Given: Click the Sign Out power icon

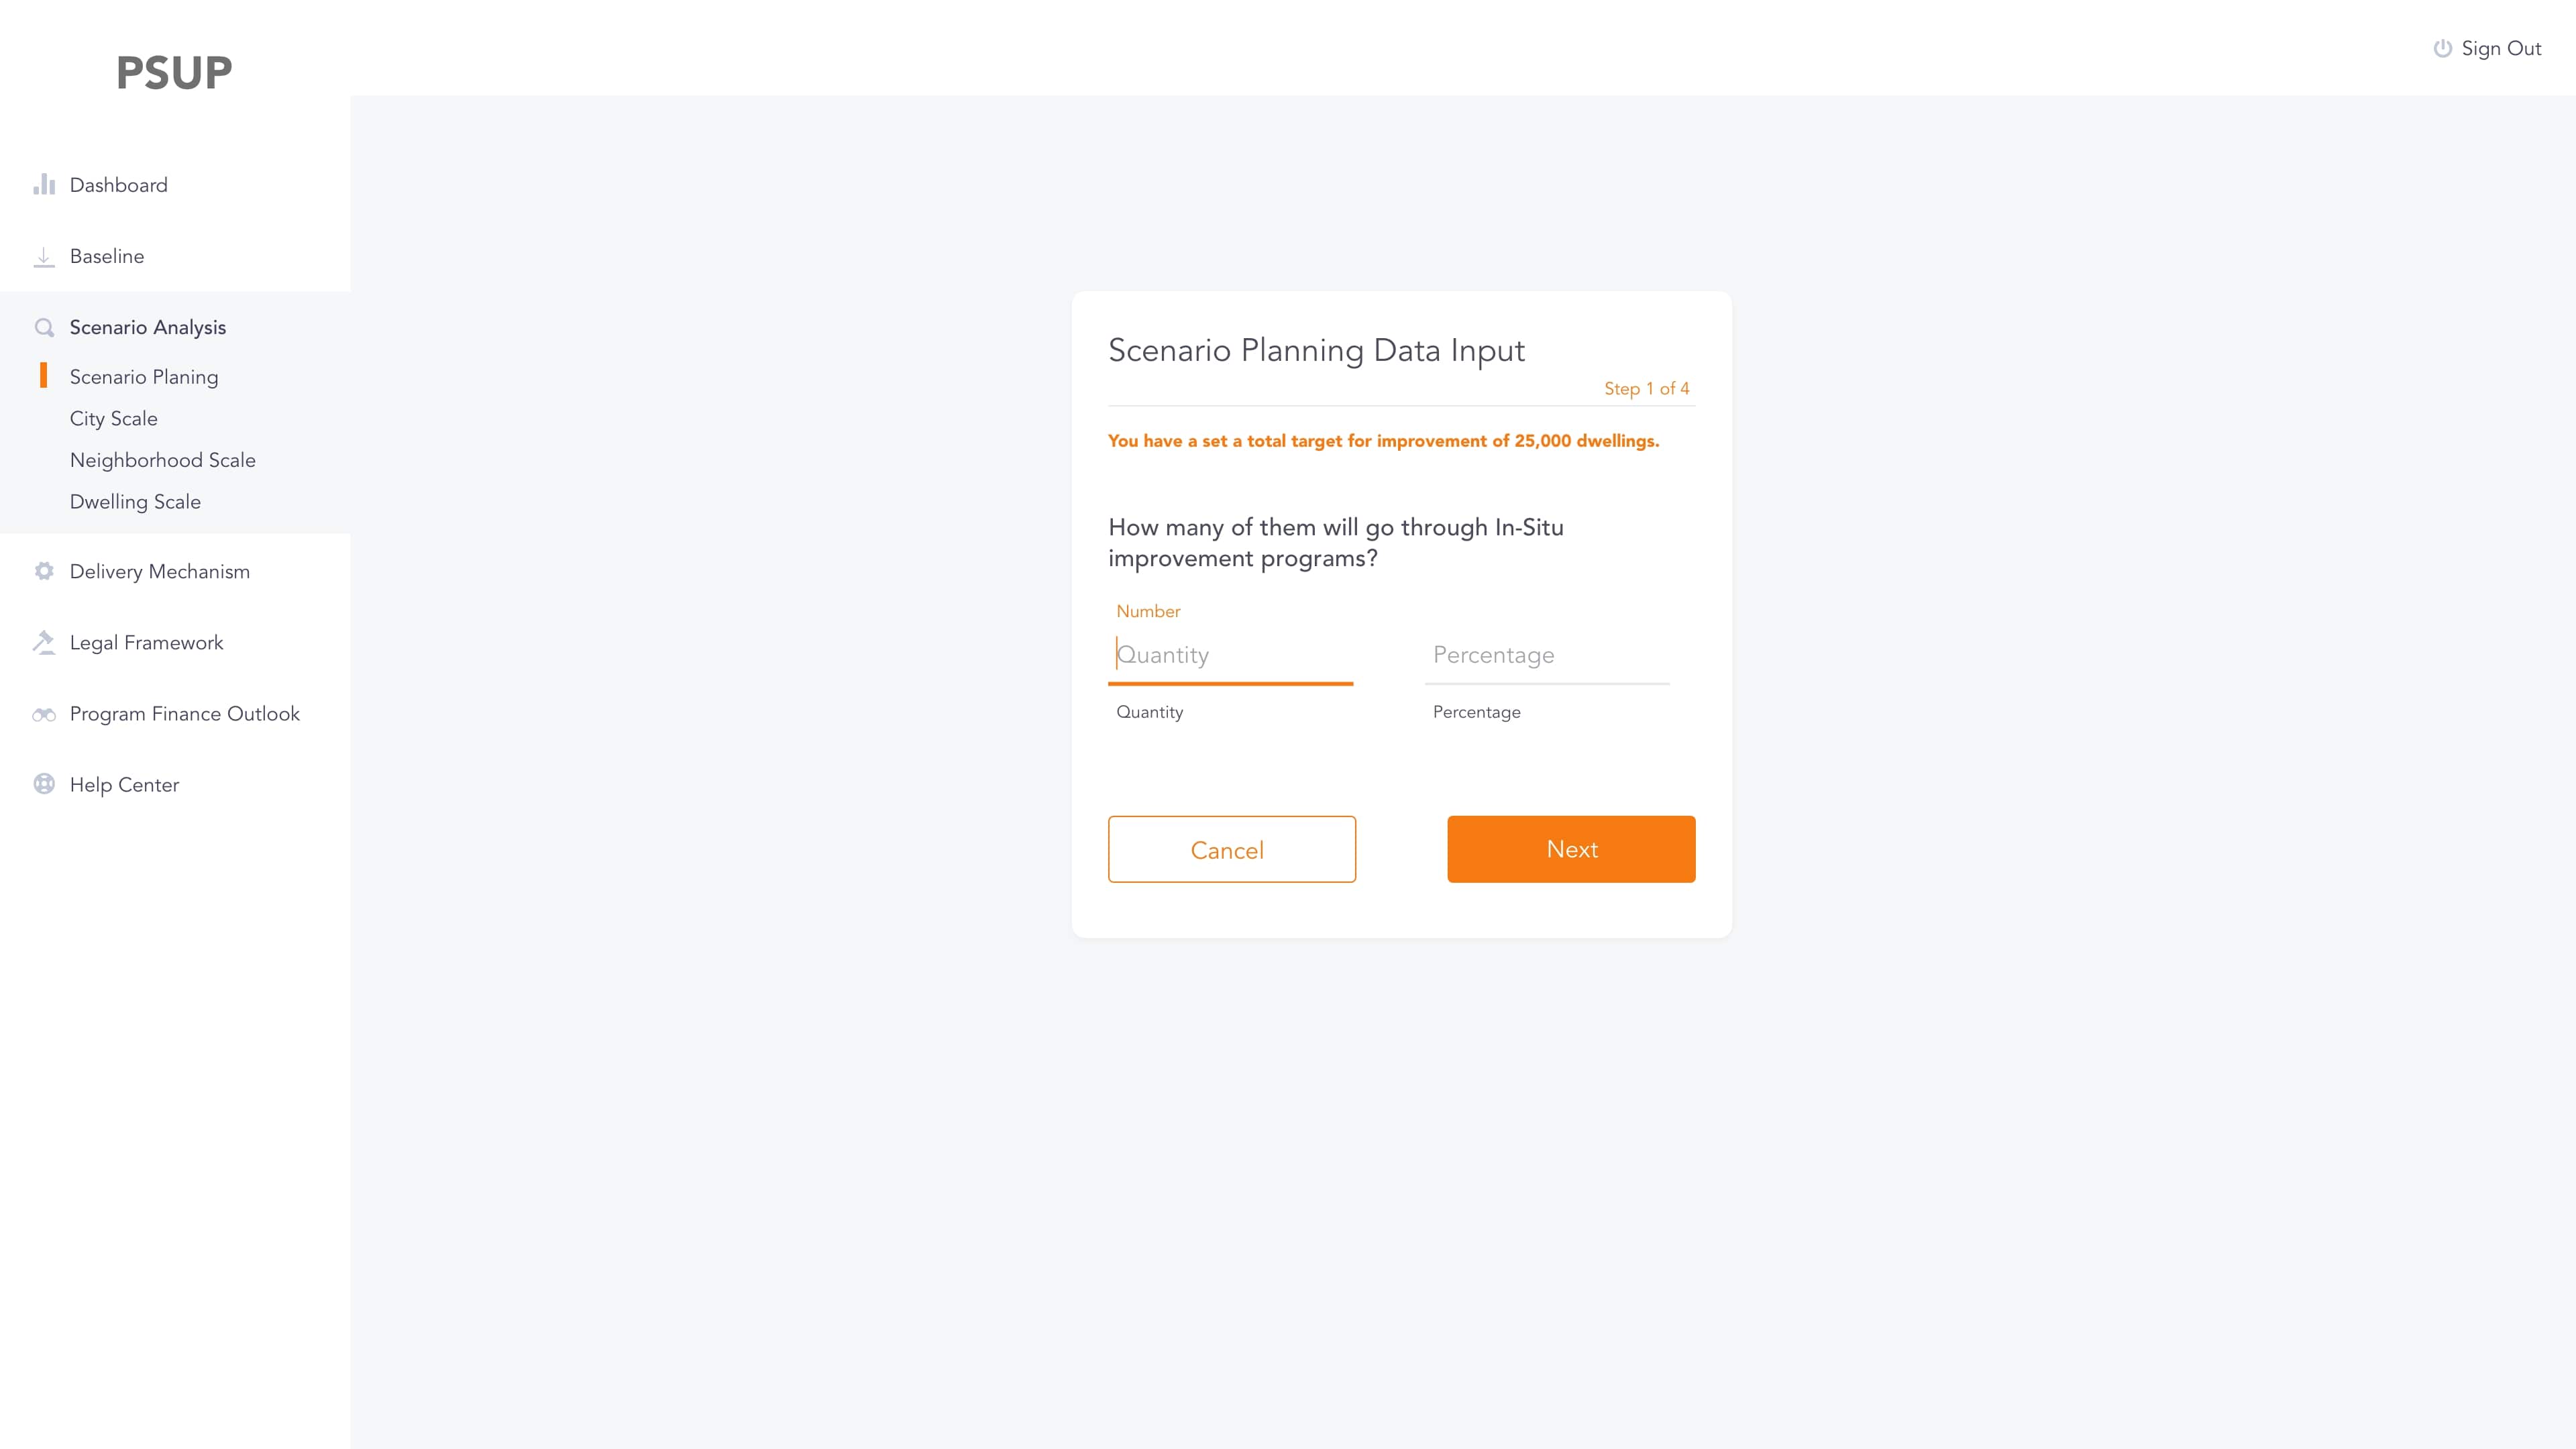Looking at the screenshot, I should [2442, 49].
